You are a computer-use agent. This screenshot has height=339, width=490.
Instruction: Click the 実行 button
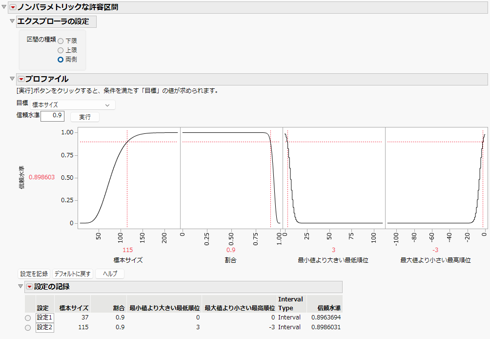[x=85, y=117]
